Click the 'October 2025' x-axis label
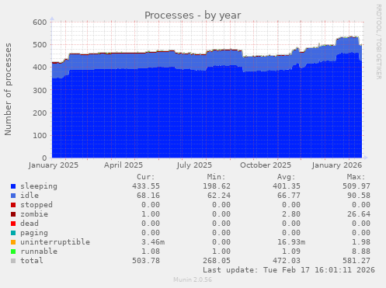 tap(266, 165)
